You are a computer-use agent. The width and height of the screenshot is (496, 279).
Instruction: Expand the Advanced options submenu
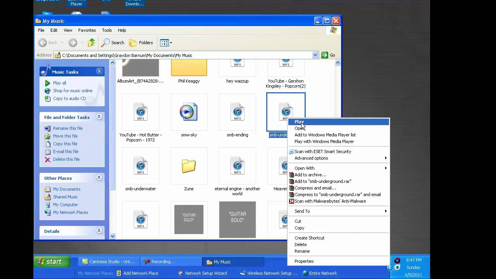pos(338,158)
